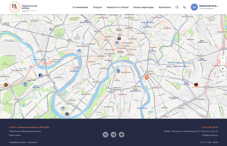
Task: Click the search magnifier icon in header
Action: (177, 7)
